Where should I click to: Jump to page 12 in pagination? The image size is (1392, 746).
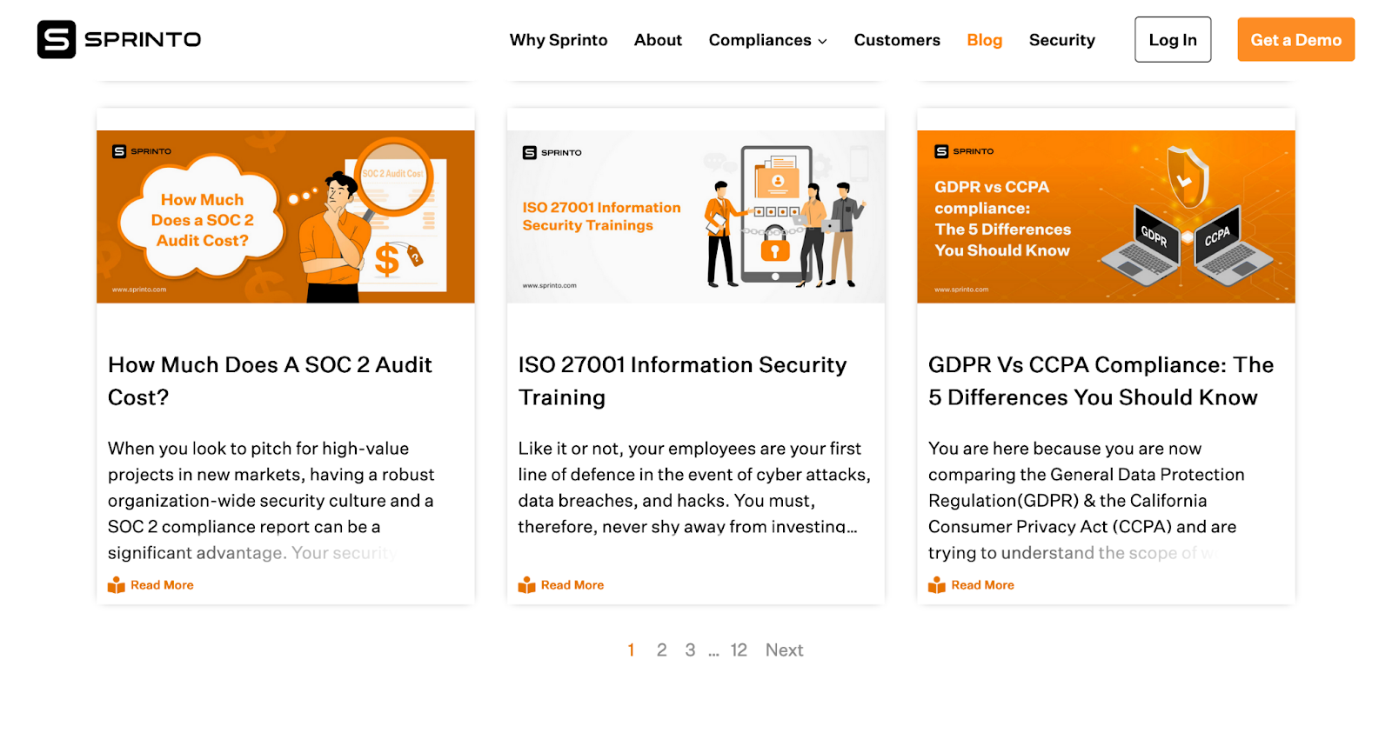point(739,650)
